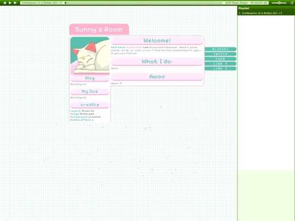Select playlist entry Confessions of a Rotten Girl
Image resolution: width=295 pixels, height=221 pixels.
click(x=265, y=13)
